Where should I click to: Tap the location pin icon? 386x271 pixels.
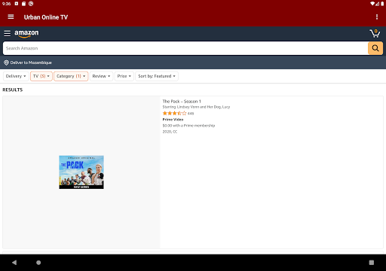click(x=6, y=62)
